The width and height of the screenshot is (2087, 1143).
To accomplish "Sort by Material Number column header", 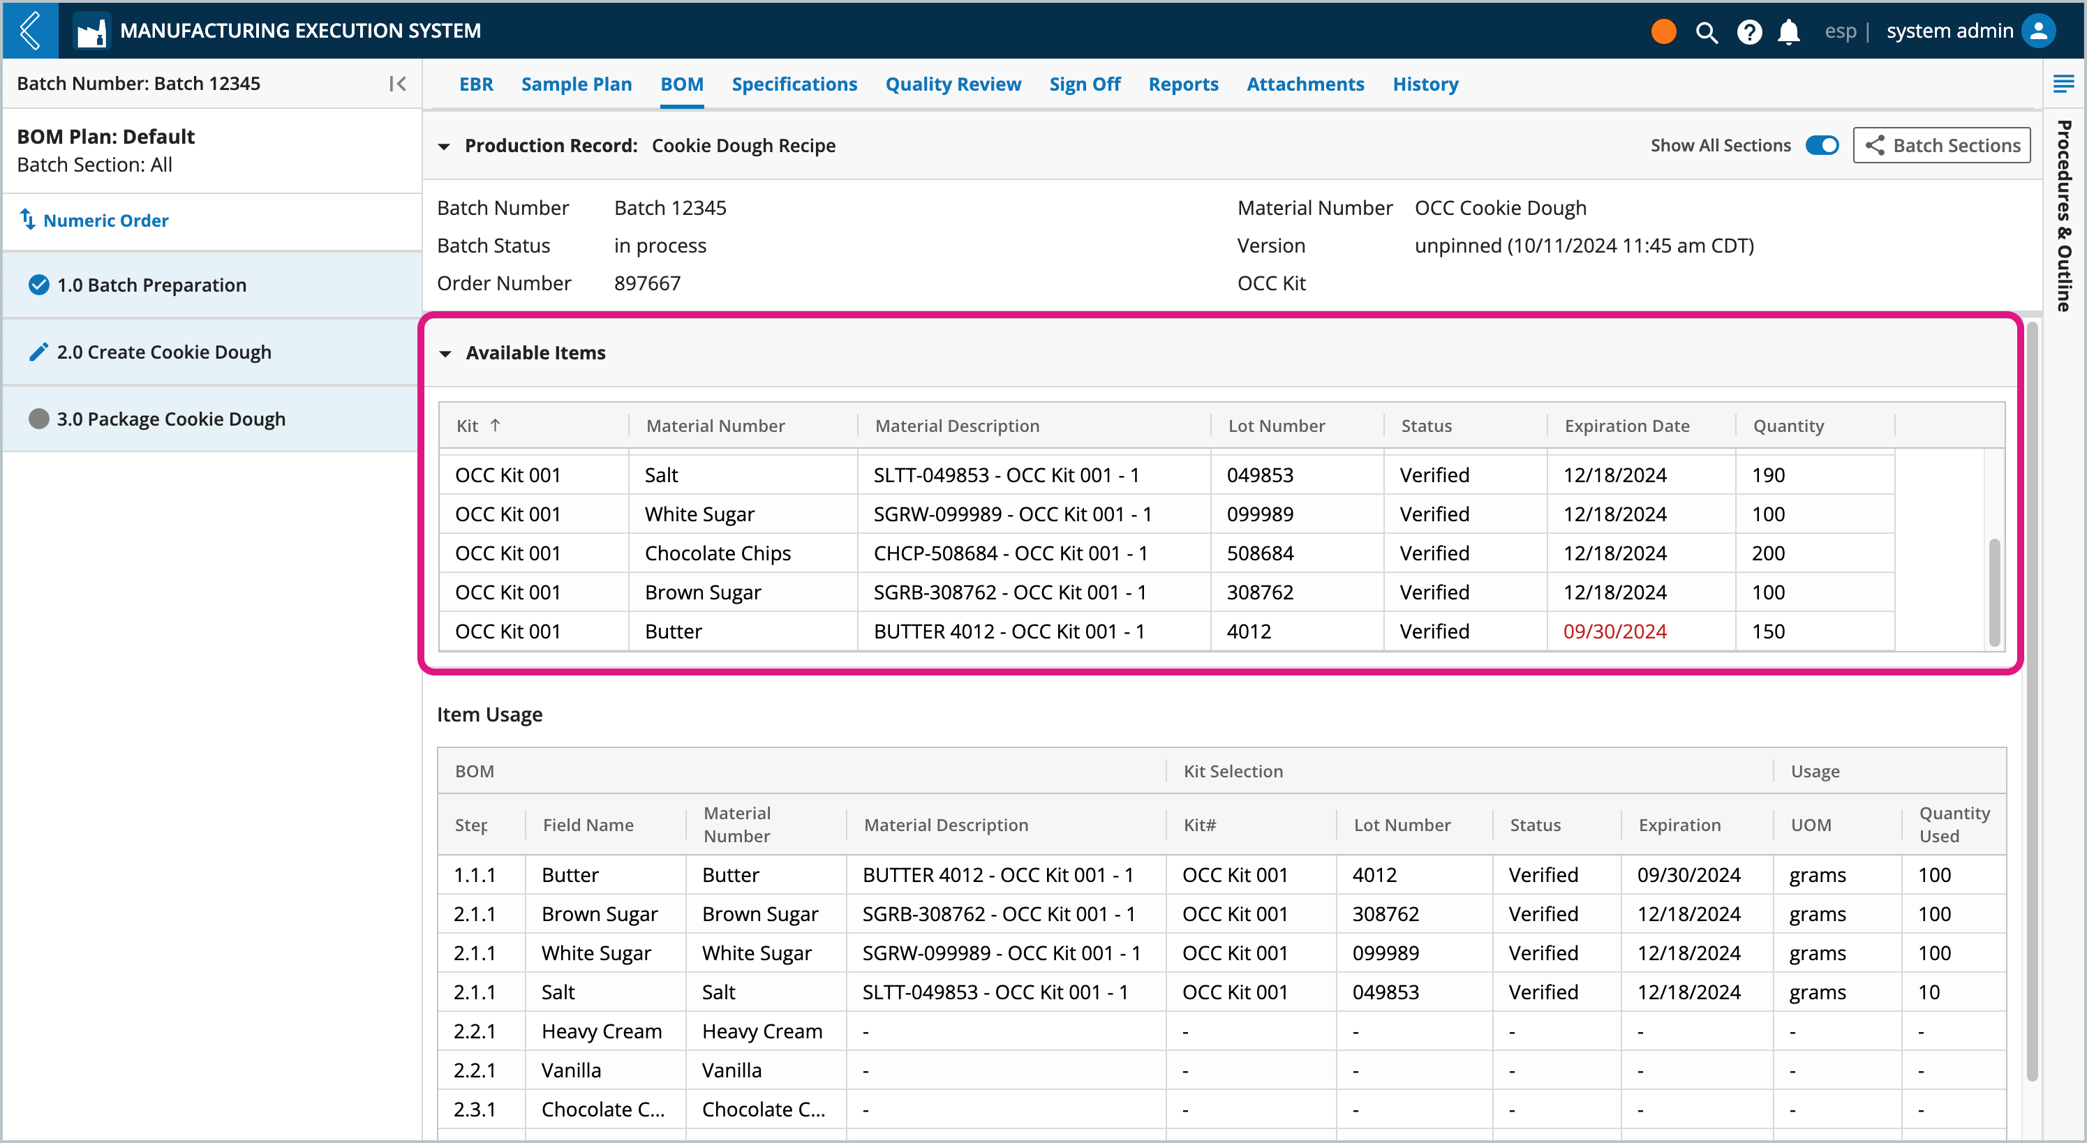I will point(715,425).
